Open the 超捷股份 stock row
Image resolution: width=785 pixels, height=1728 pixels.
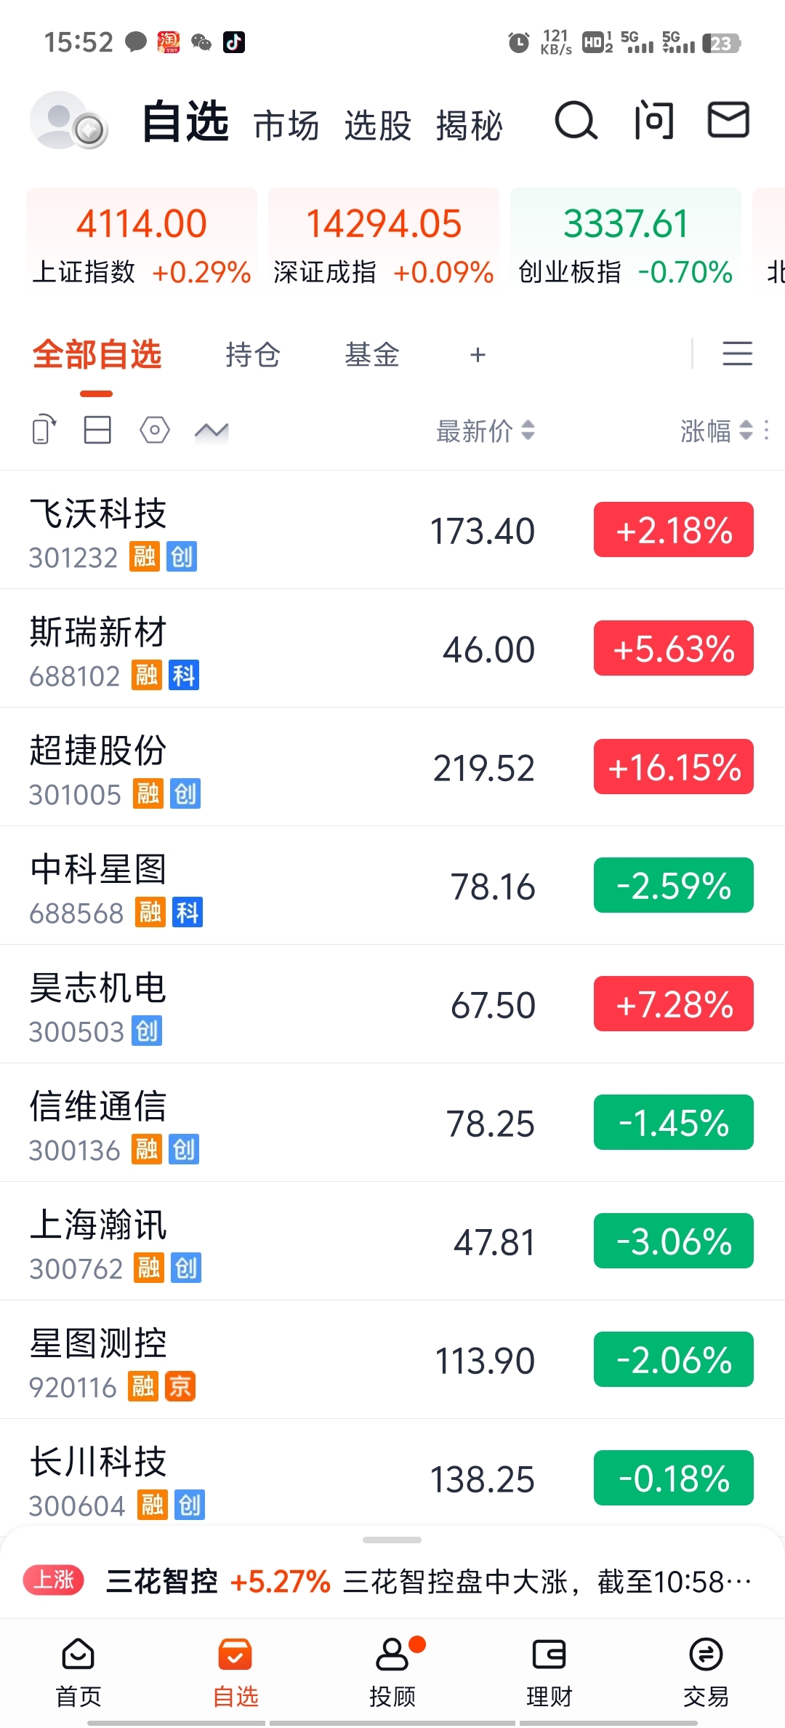click(x=392, y=767)
